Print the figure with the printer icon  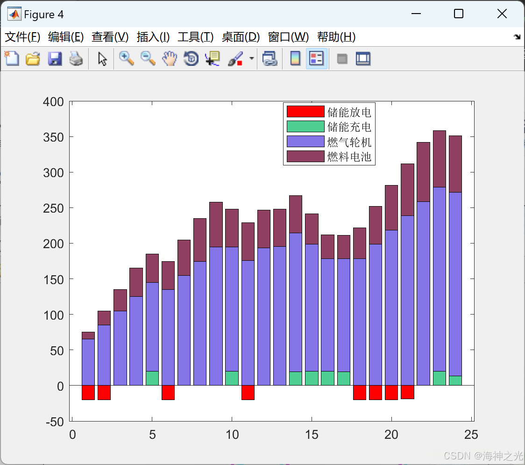[x=76, y=58]
